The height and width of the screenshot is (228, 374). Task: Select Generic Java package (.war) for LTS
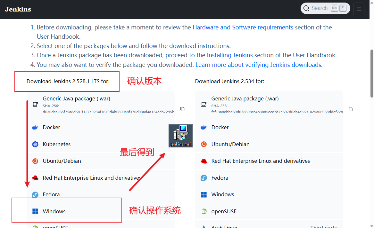(100, 105)
